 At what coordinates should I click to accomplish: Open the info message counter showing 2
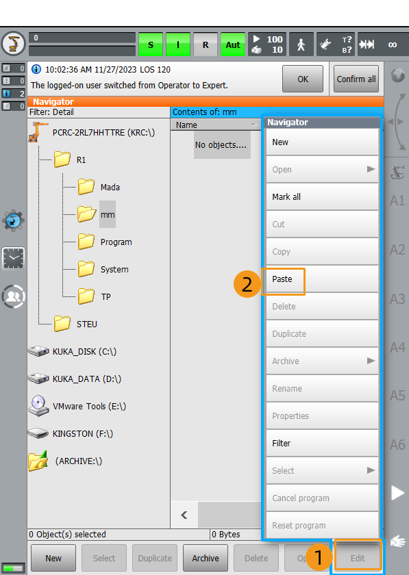point(14,94)
